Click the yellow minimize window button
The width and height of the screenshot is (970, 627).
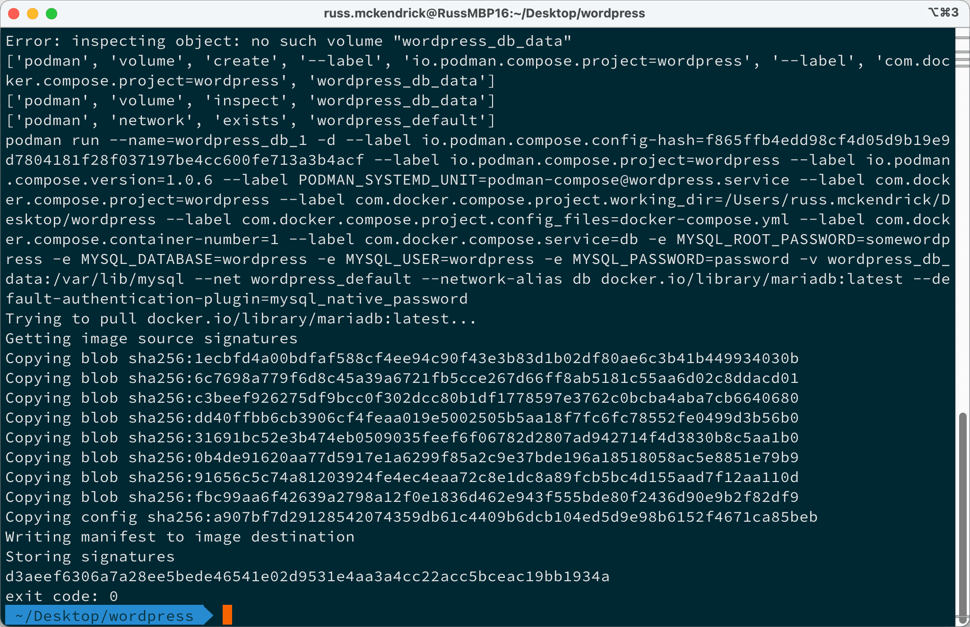pos(33,13)
